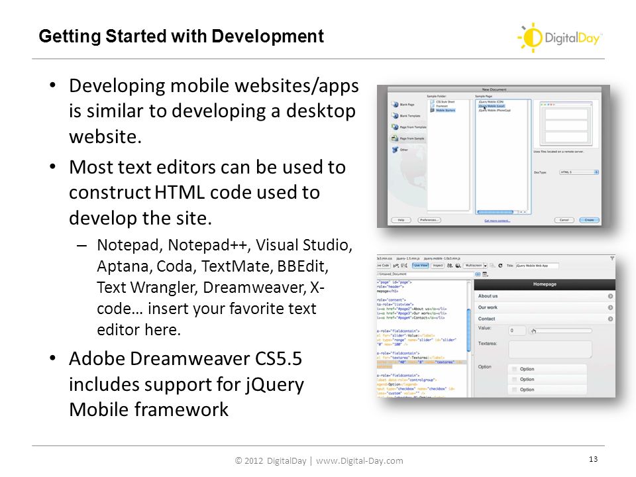The height and width of the screenshot is (477, 636).
Task: Toggle the Live Code button
Action: 384,265
